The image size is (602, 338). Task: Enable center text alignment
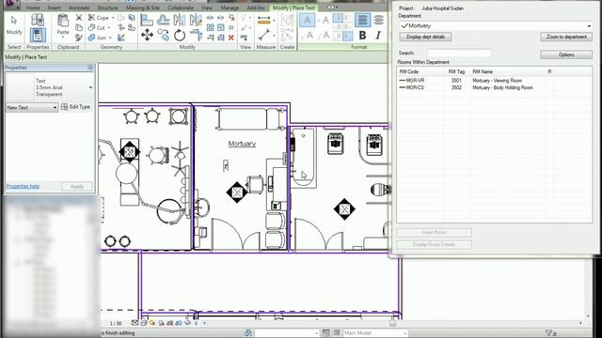[378, 20]
